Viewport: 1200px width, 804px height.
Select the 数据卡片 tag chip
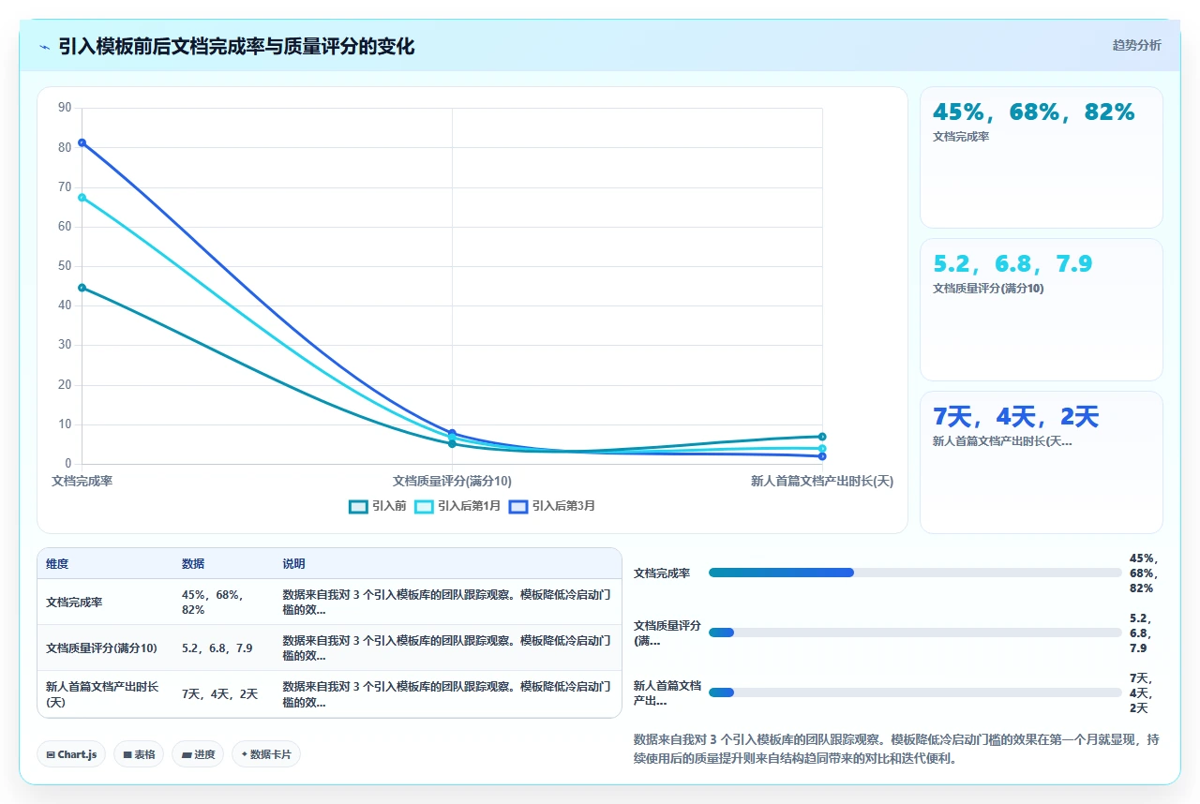266,754
